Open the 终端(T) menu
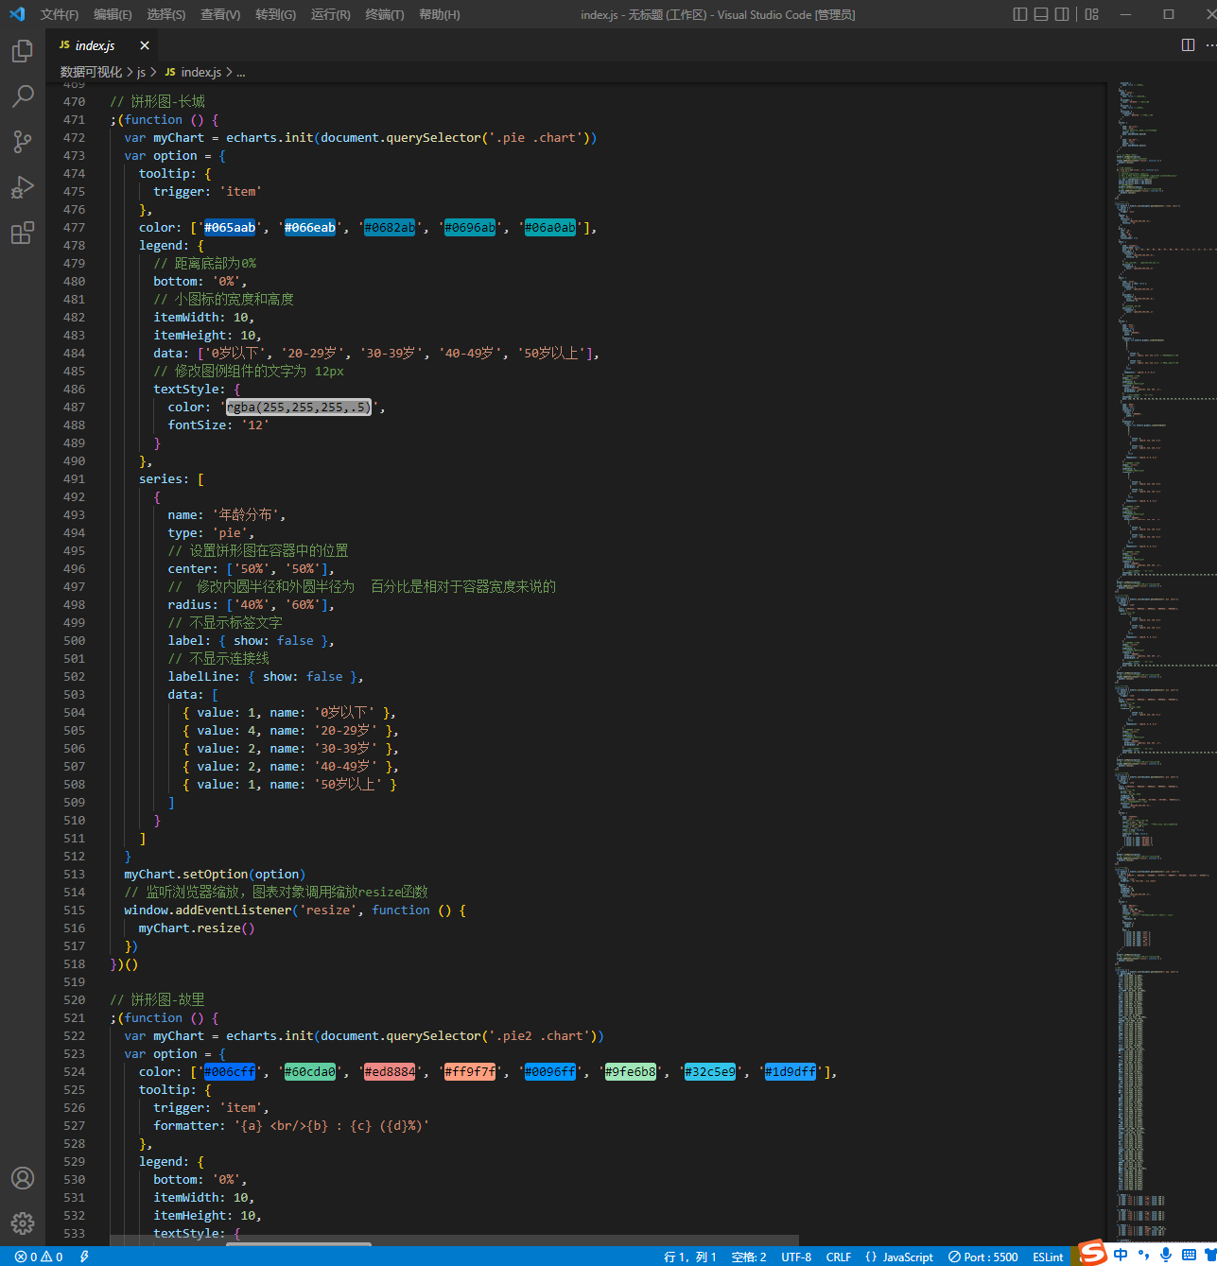1217x1266 pixels. point(385,14)
